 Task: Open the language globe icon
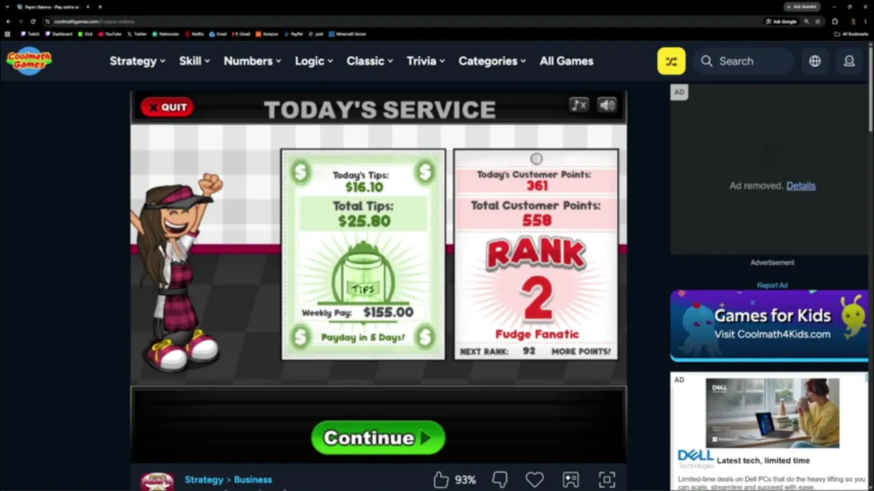click(x=815, y=61)
